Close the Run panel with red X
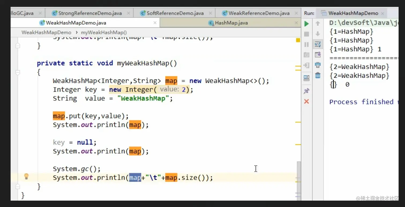This screenshot has width=405, height=207. pos(306,101)
